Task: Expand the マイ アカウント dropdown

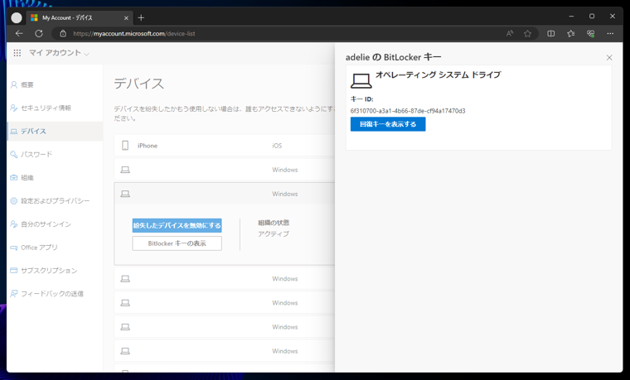Action: 59,53
